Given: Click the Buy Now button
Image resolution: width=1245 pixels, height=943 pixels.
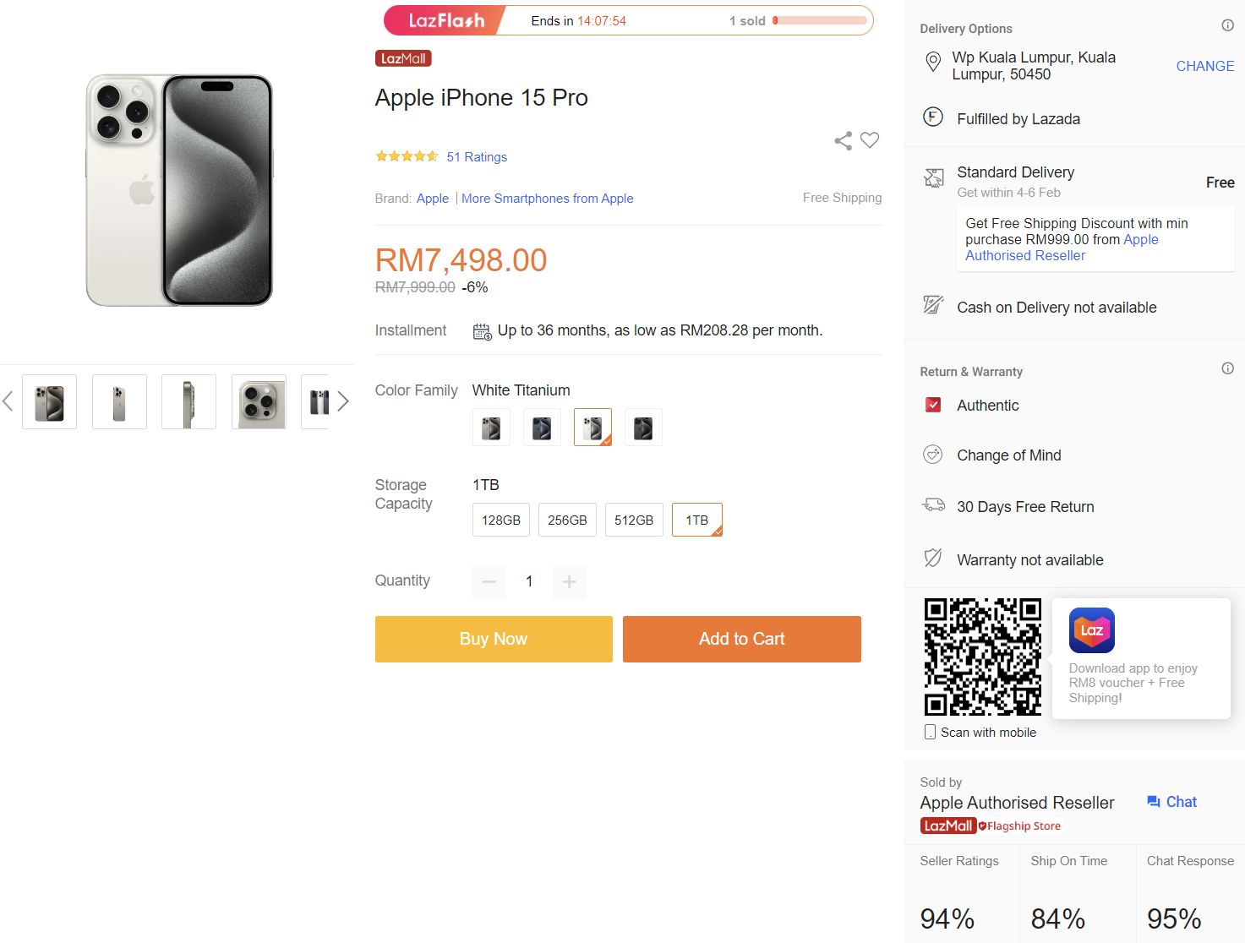Looking at the screenshot, I should click(x=493, y=639).
